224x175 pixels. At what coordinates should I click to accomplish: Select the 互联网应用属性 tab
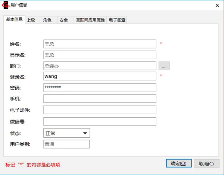[x=90, y=20]
